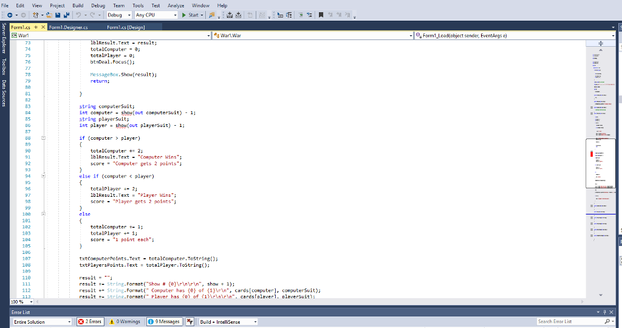Open the Any CPU platform dropdown
This screenshot has width=622, height=328.
point(156,15)
